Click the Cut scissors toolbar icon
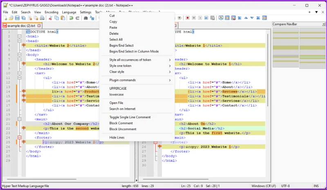This screenshot has height=190, width=327. (x=50, y=18)
